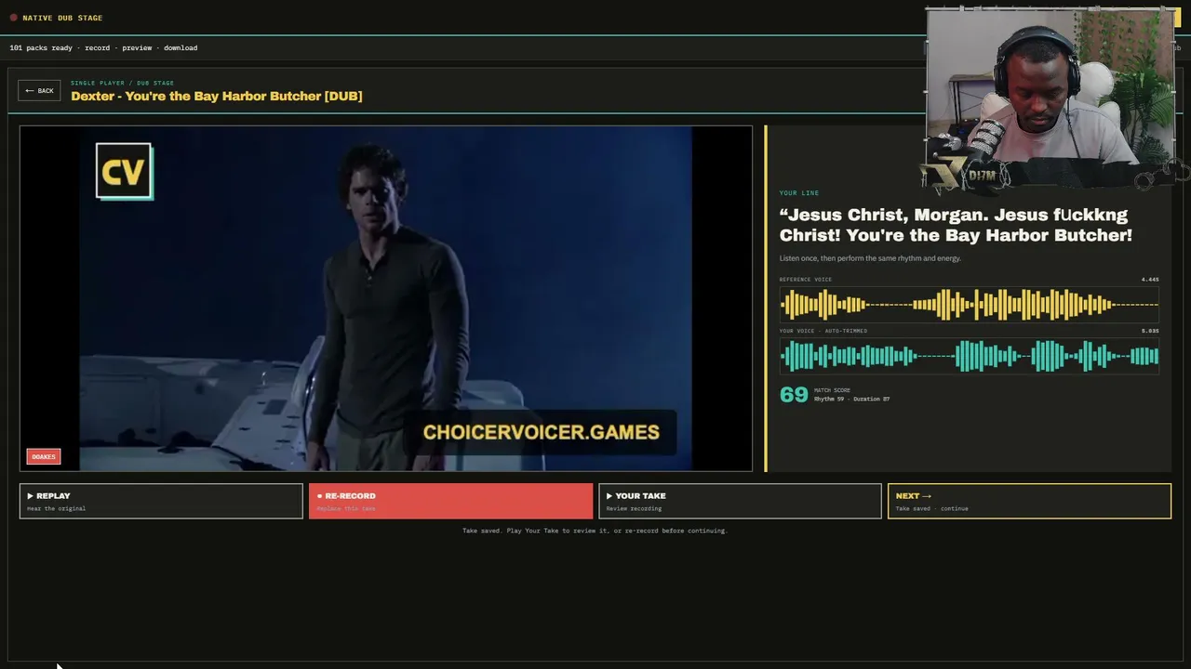Click the red Native Dub Stage logo dot
1191x669 pixels.
click(13, 18)
